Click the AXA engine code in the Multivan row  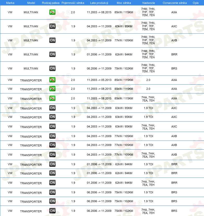(174, 12)
